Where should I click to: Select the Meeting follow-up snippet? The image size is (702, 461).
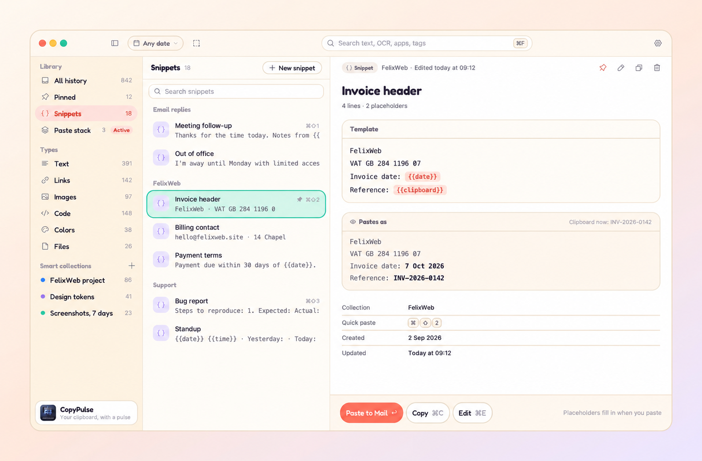pyautogui.click(x=236, y=131)
